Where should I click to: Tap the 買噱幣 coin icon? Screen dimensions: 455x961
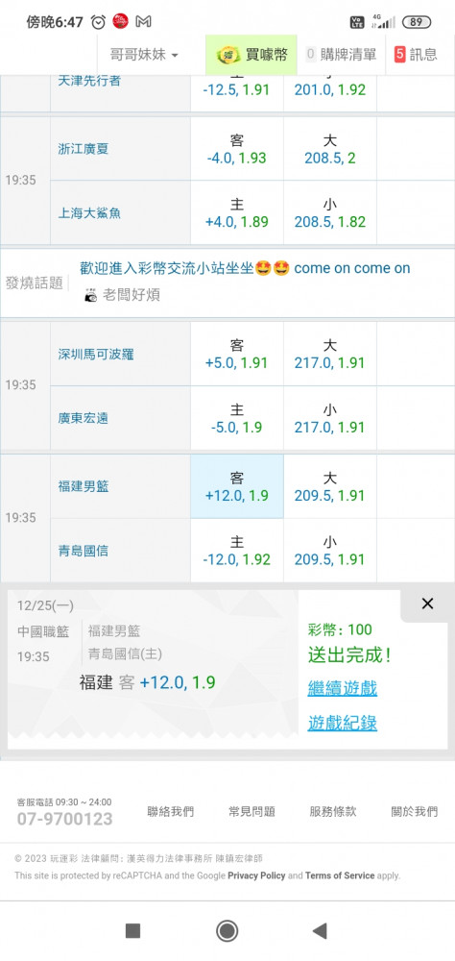[x=227, y=55]
